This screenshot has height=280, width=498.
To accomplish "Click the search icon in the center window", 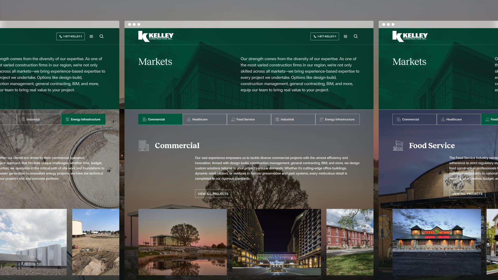I will pos(356,36).
